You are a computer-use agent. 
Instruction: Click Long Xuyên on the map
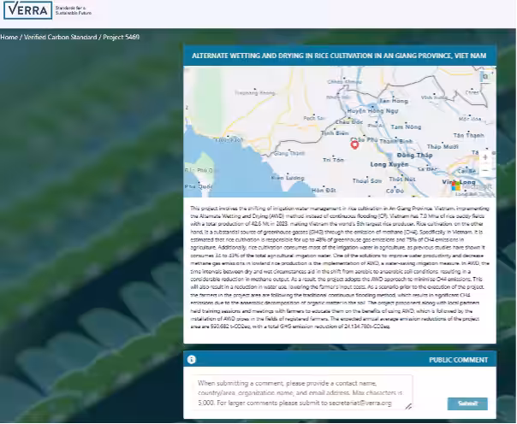[x=389, y=163]
